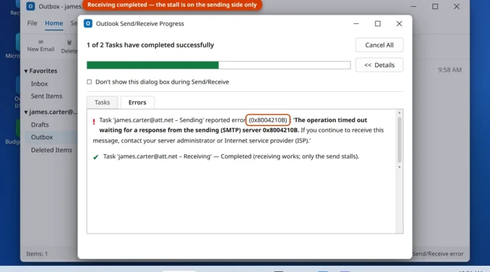Open Inbox under Favorites
Viewport: 490px width, 272px height.
coord(39,84)
